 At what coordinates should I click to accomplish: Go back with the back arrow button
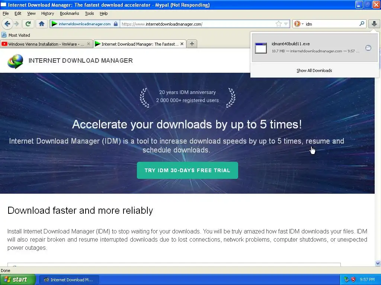(7, 24)
